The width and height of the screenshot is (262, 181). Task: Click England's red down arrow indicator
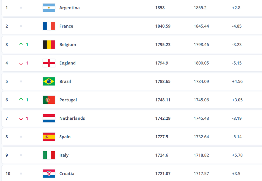click(x=21, y=63)
